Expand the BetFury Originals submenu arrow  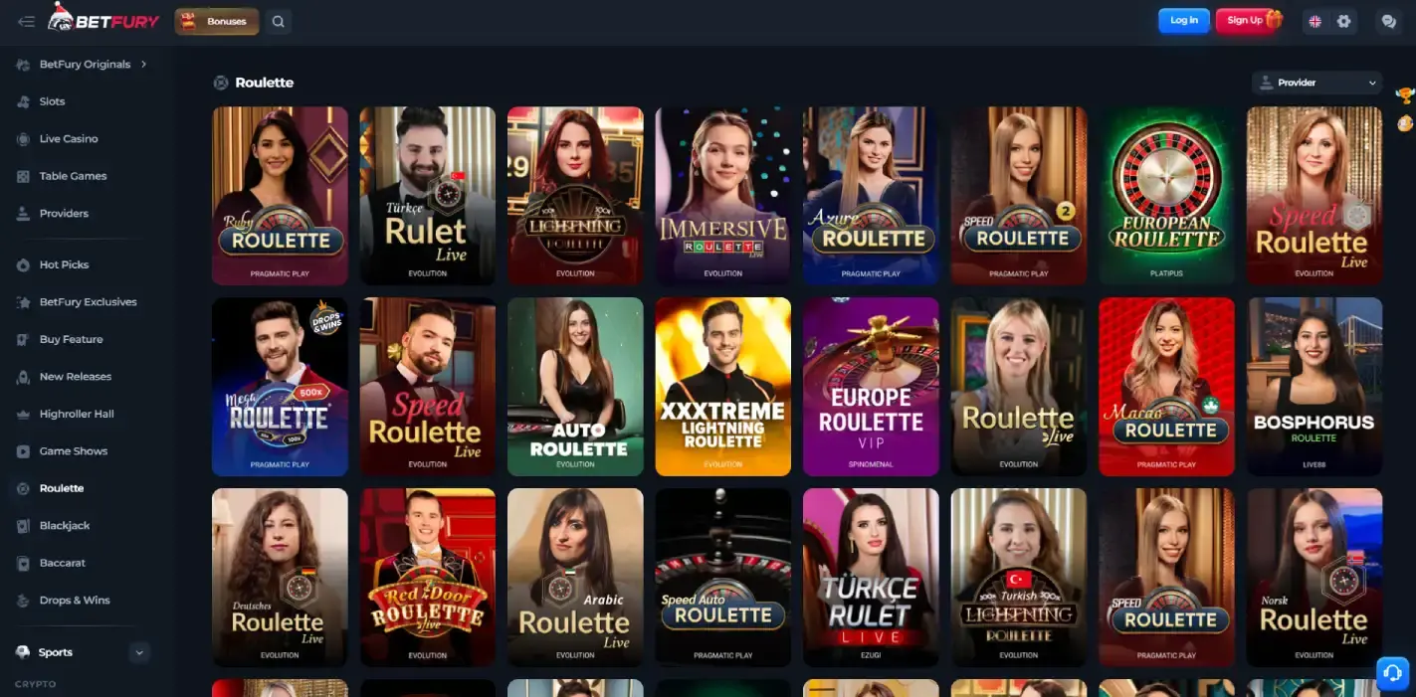pyautogui.click(x=144, y=64)
